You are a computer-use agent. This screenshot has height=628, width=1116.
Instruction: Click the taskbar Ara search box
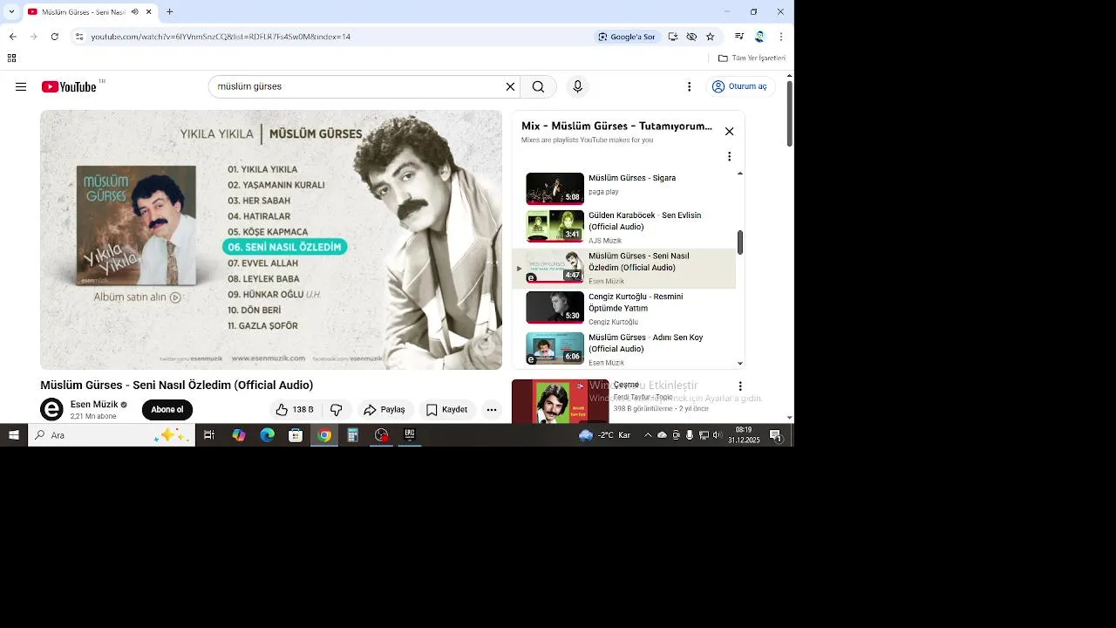click(x=112, y=435)
